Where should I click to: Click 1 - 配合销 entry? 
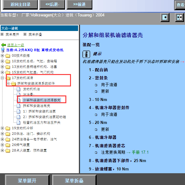[98, 70]
